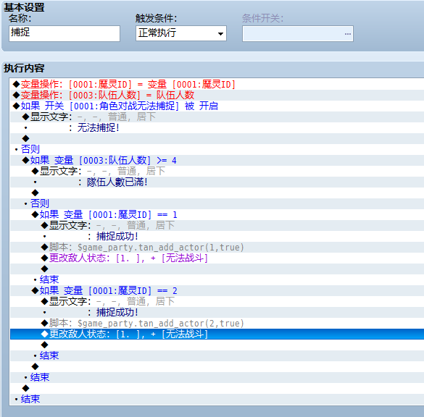Select the script line tan_add_actor(2,true)
This screenshot has height=417, width=424.
217,324
